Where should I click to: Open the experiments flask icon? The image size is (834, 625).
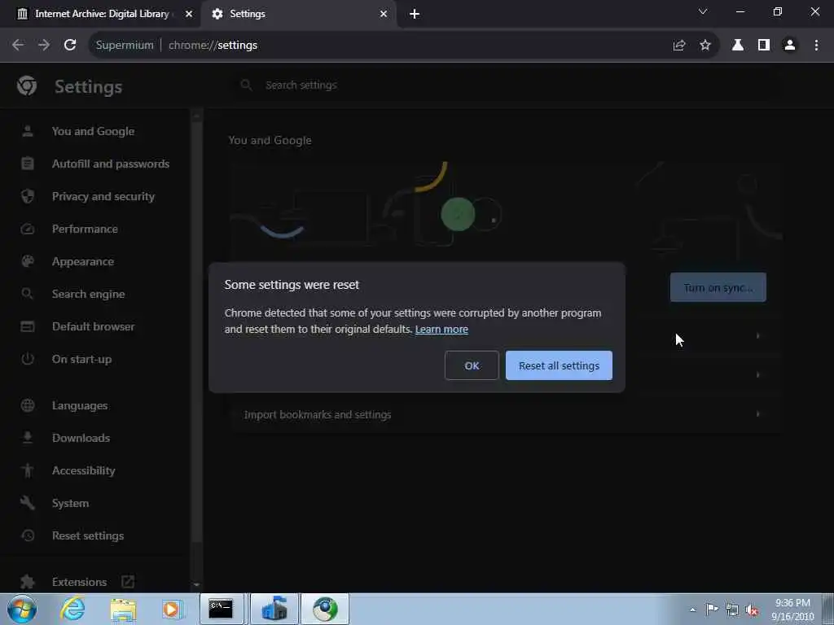click(x=737, y=46)
